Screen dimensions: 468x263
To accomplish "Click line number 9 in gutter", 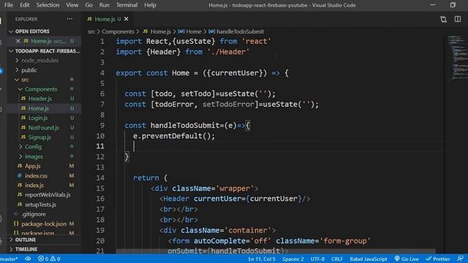I will 102,126.
